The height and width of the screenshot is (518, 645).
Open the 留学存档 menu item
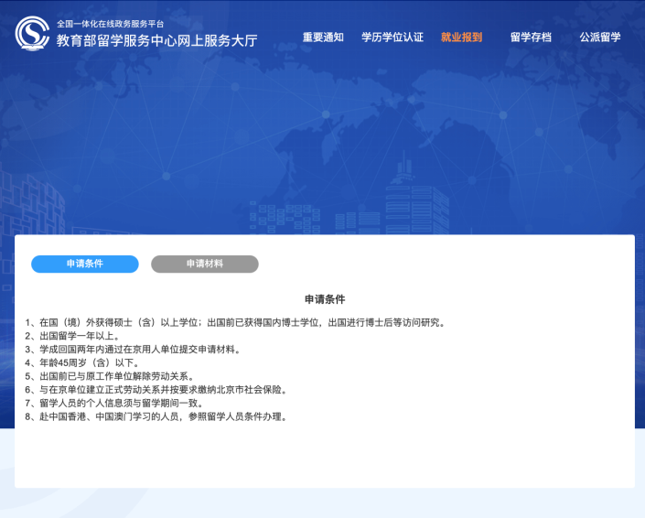[531, 38]
